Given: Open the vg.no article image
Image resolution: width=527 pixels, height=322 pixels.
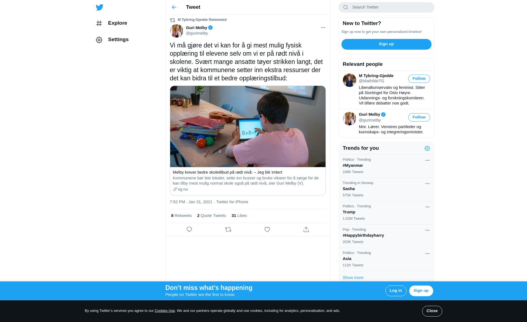Looking at the screenshot, I should tap(248, 126).
